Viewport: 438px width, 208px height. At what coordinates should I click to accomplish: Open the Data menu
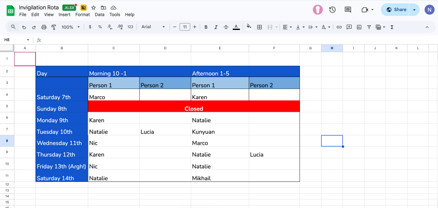(x=100, y=15)
